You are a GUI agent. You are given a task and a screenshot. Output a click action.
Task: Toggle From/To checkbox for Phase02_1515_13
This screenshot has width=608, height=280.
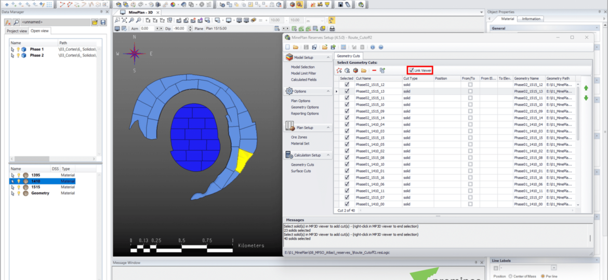pos(470,91)
